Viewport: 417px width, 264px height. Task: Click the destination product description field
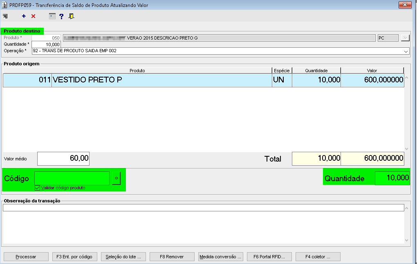(x=219, y=38)
